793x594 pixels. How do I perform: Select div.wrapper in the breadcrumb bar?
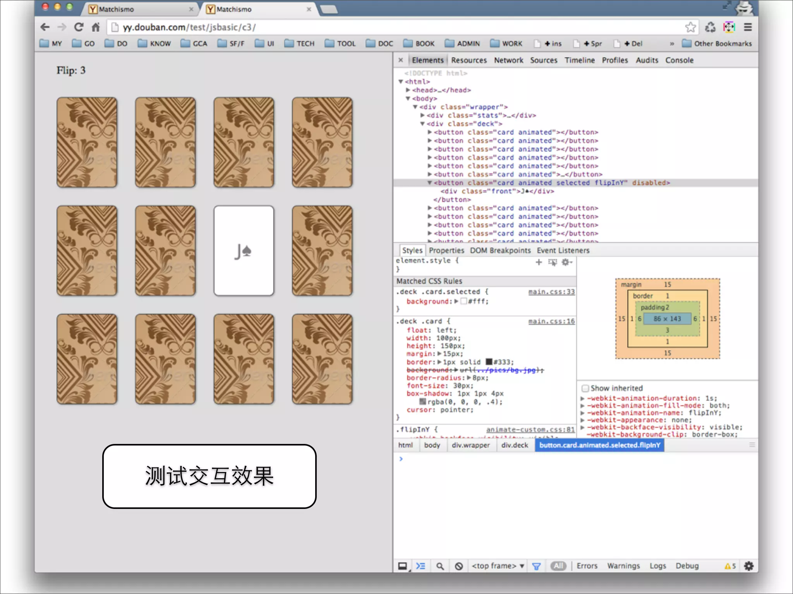[470, 445]
